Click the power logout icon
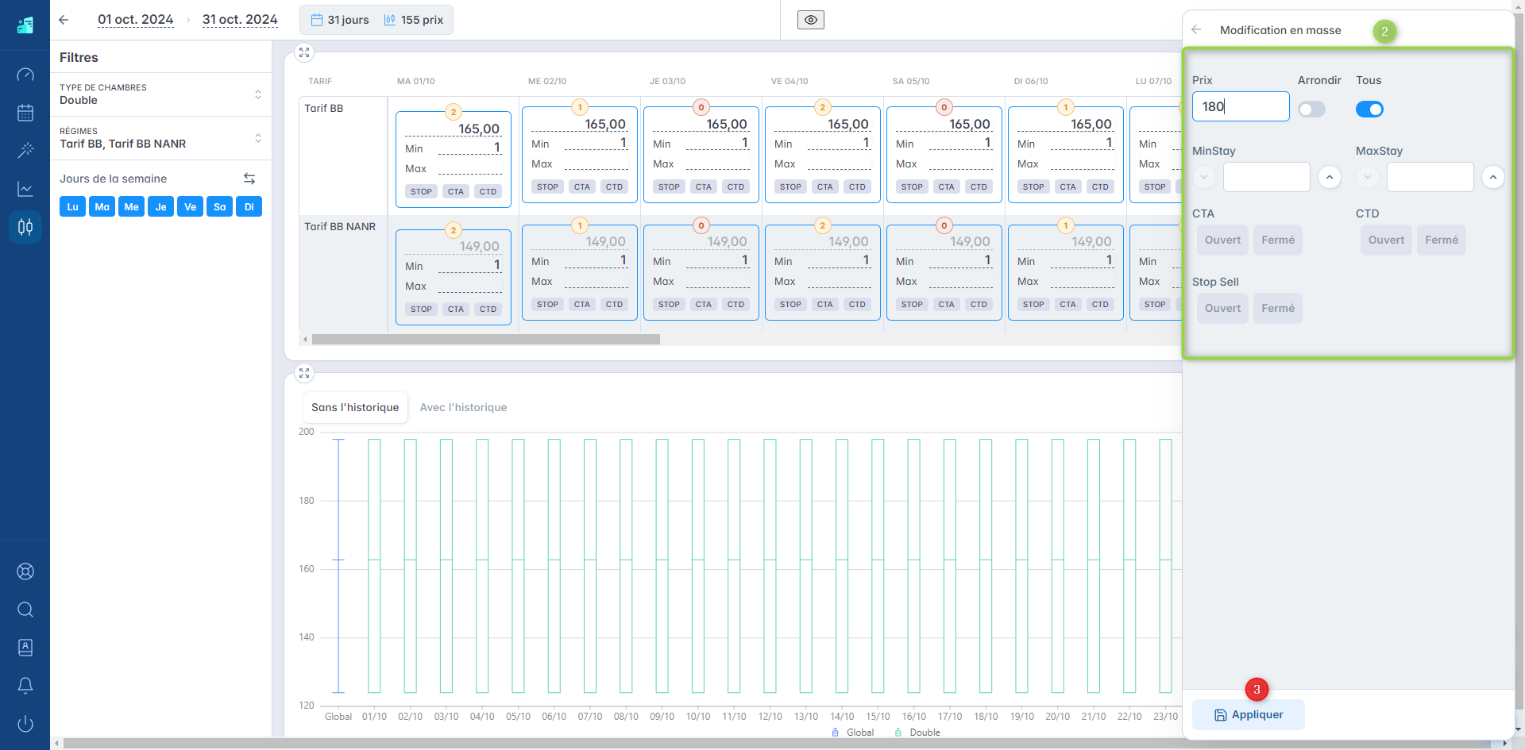 point(25,724)
